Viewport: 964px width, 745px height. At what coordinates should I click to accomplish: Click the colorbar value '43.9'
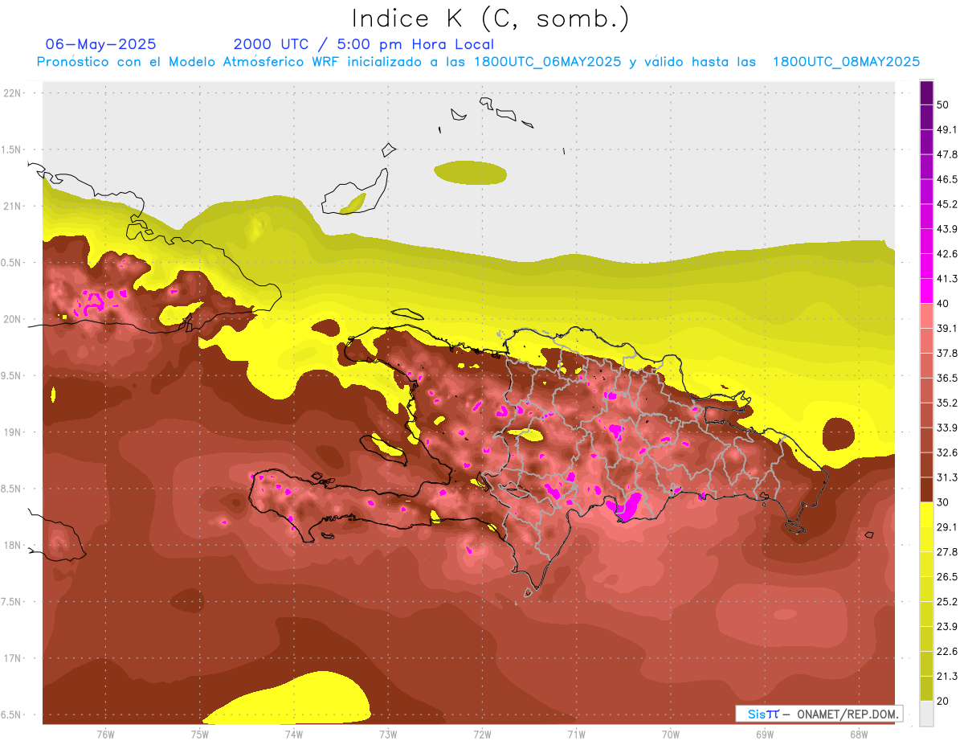tap(946, 229)
